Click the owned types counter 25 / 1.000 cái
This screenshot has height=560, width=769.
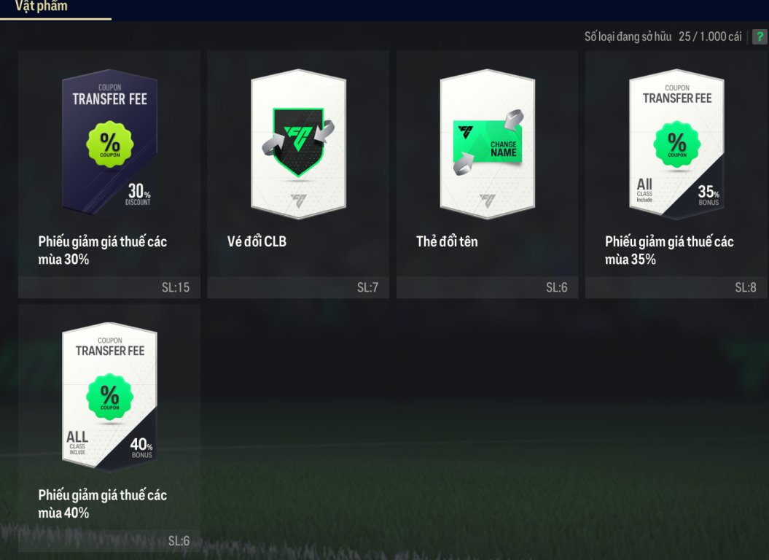click(710, 36)
